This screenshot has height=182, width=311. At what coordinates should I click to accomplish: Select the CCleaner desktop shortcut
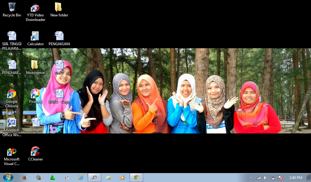click(x=36, y=154)
